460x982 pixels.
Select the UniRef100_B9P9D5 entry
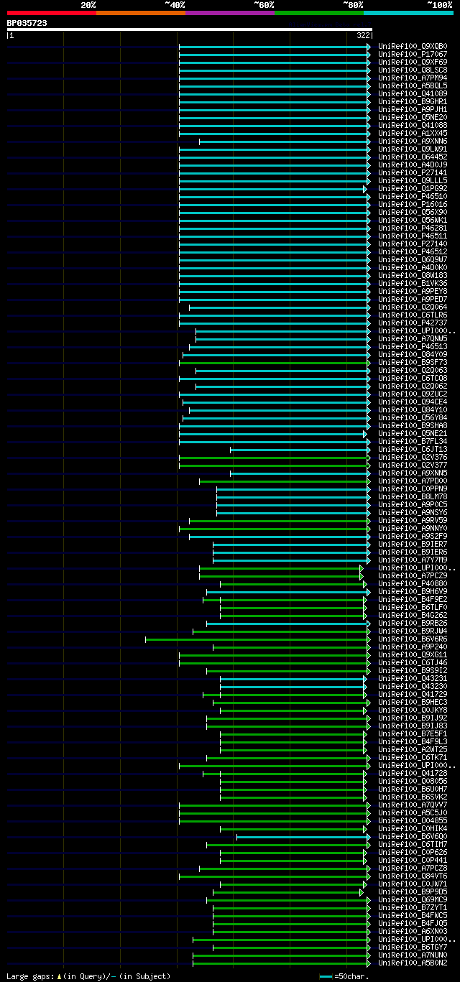413,891
